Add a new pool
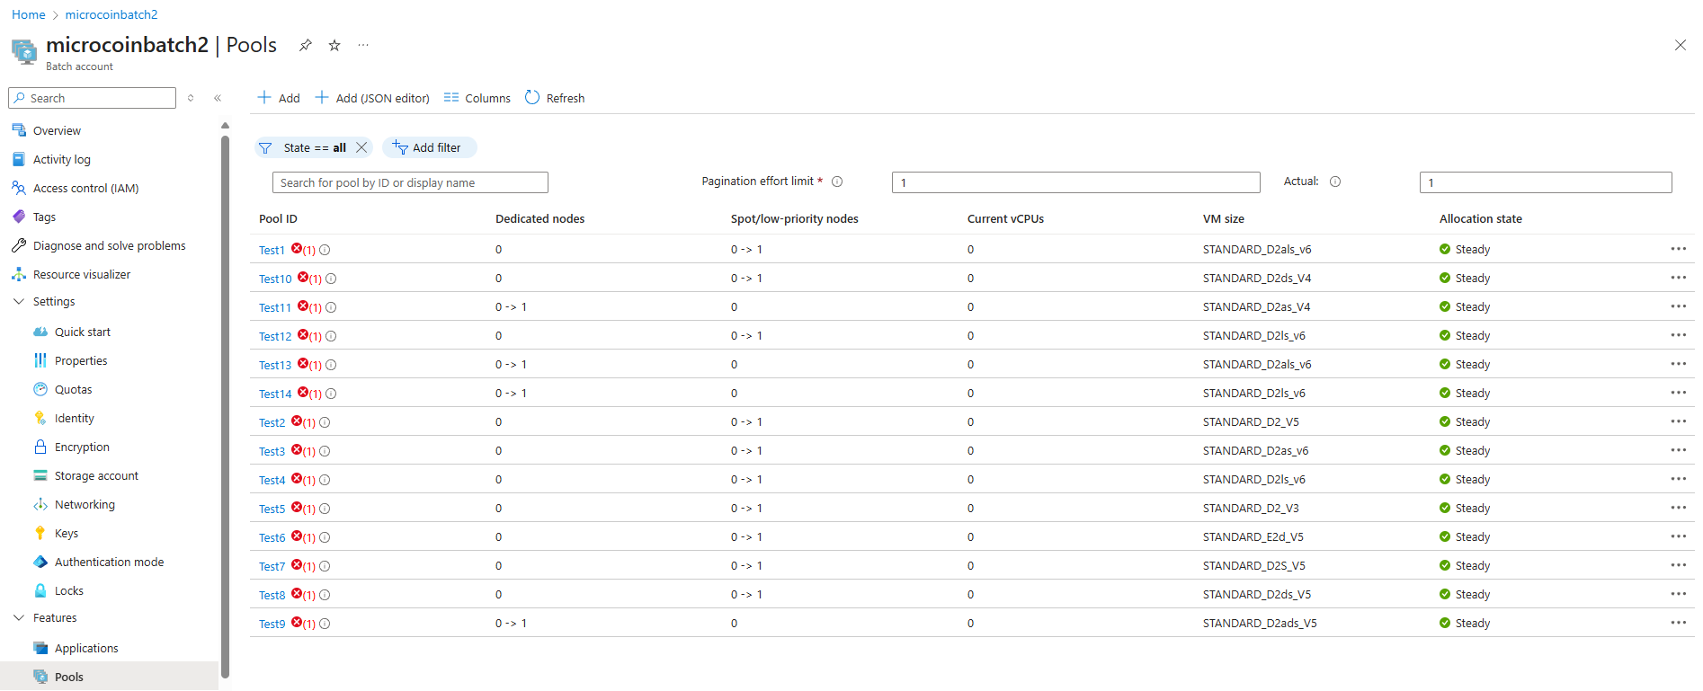Viewport: 1703px width, 691px height. (x=279, y=98)
